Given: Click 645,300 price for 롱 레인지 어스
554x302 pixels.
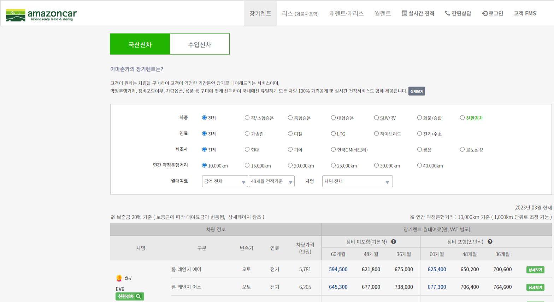Looking at the screenshot, I should (338, 287).
